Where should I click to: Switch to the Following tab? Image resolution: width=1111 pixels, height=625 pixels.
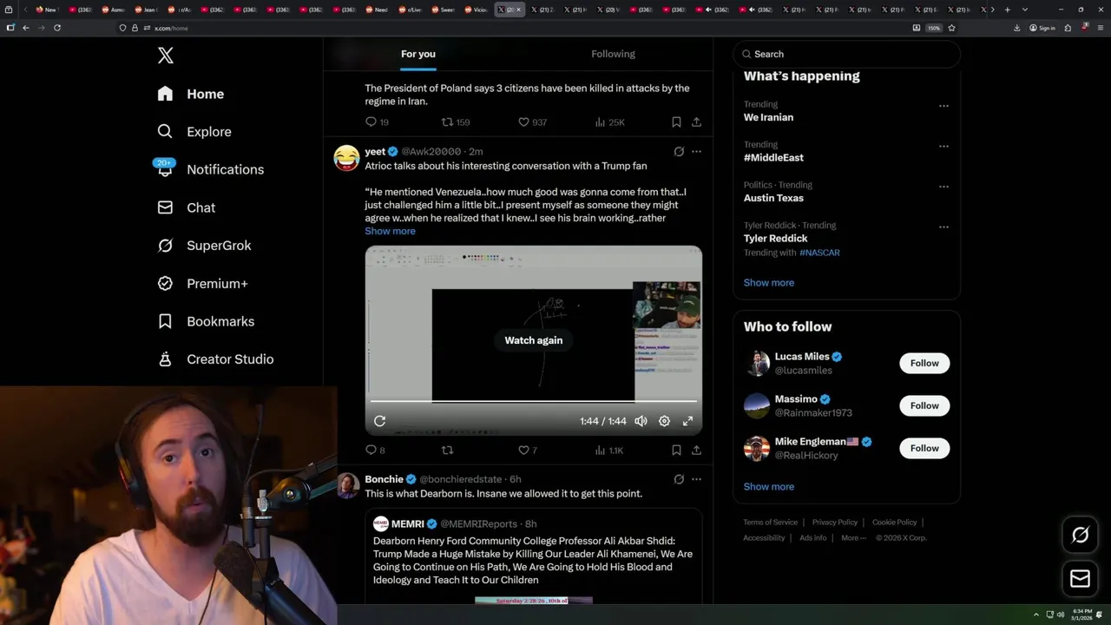[614, 54]
